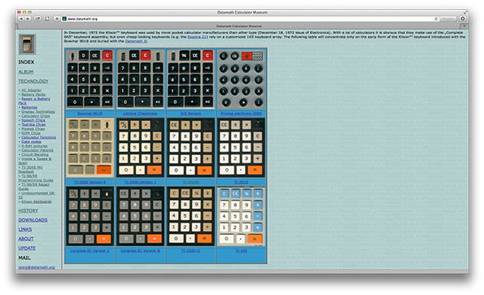Open the Longines EC Version 0 caption link
Image resolution: width=484 pixels, height=295 pixels.
[x=140, y=250]
